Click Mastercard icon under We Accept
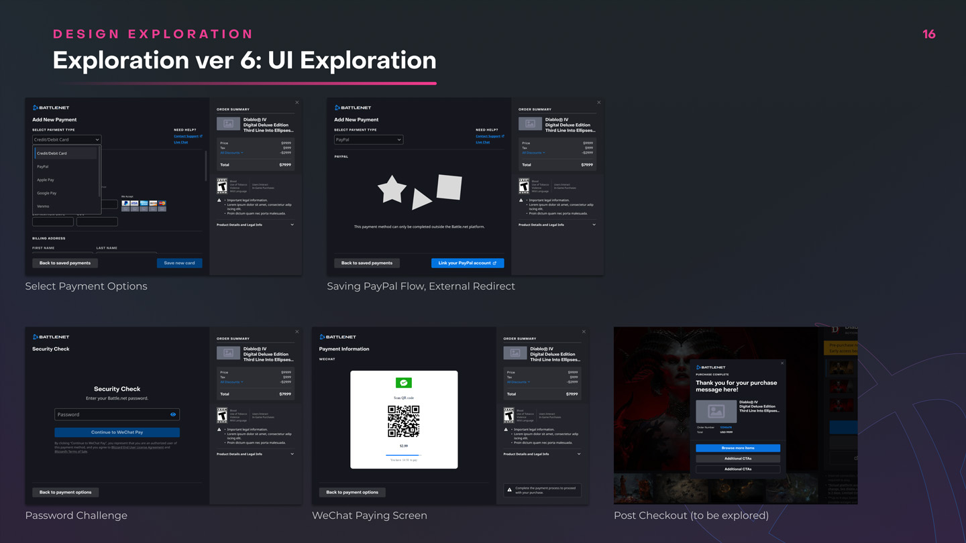The height and width of the screenshot is (543, 966). [162, 203]
